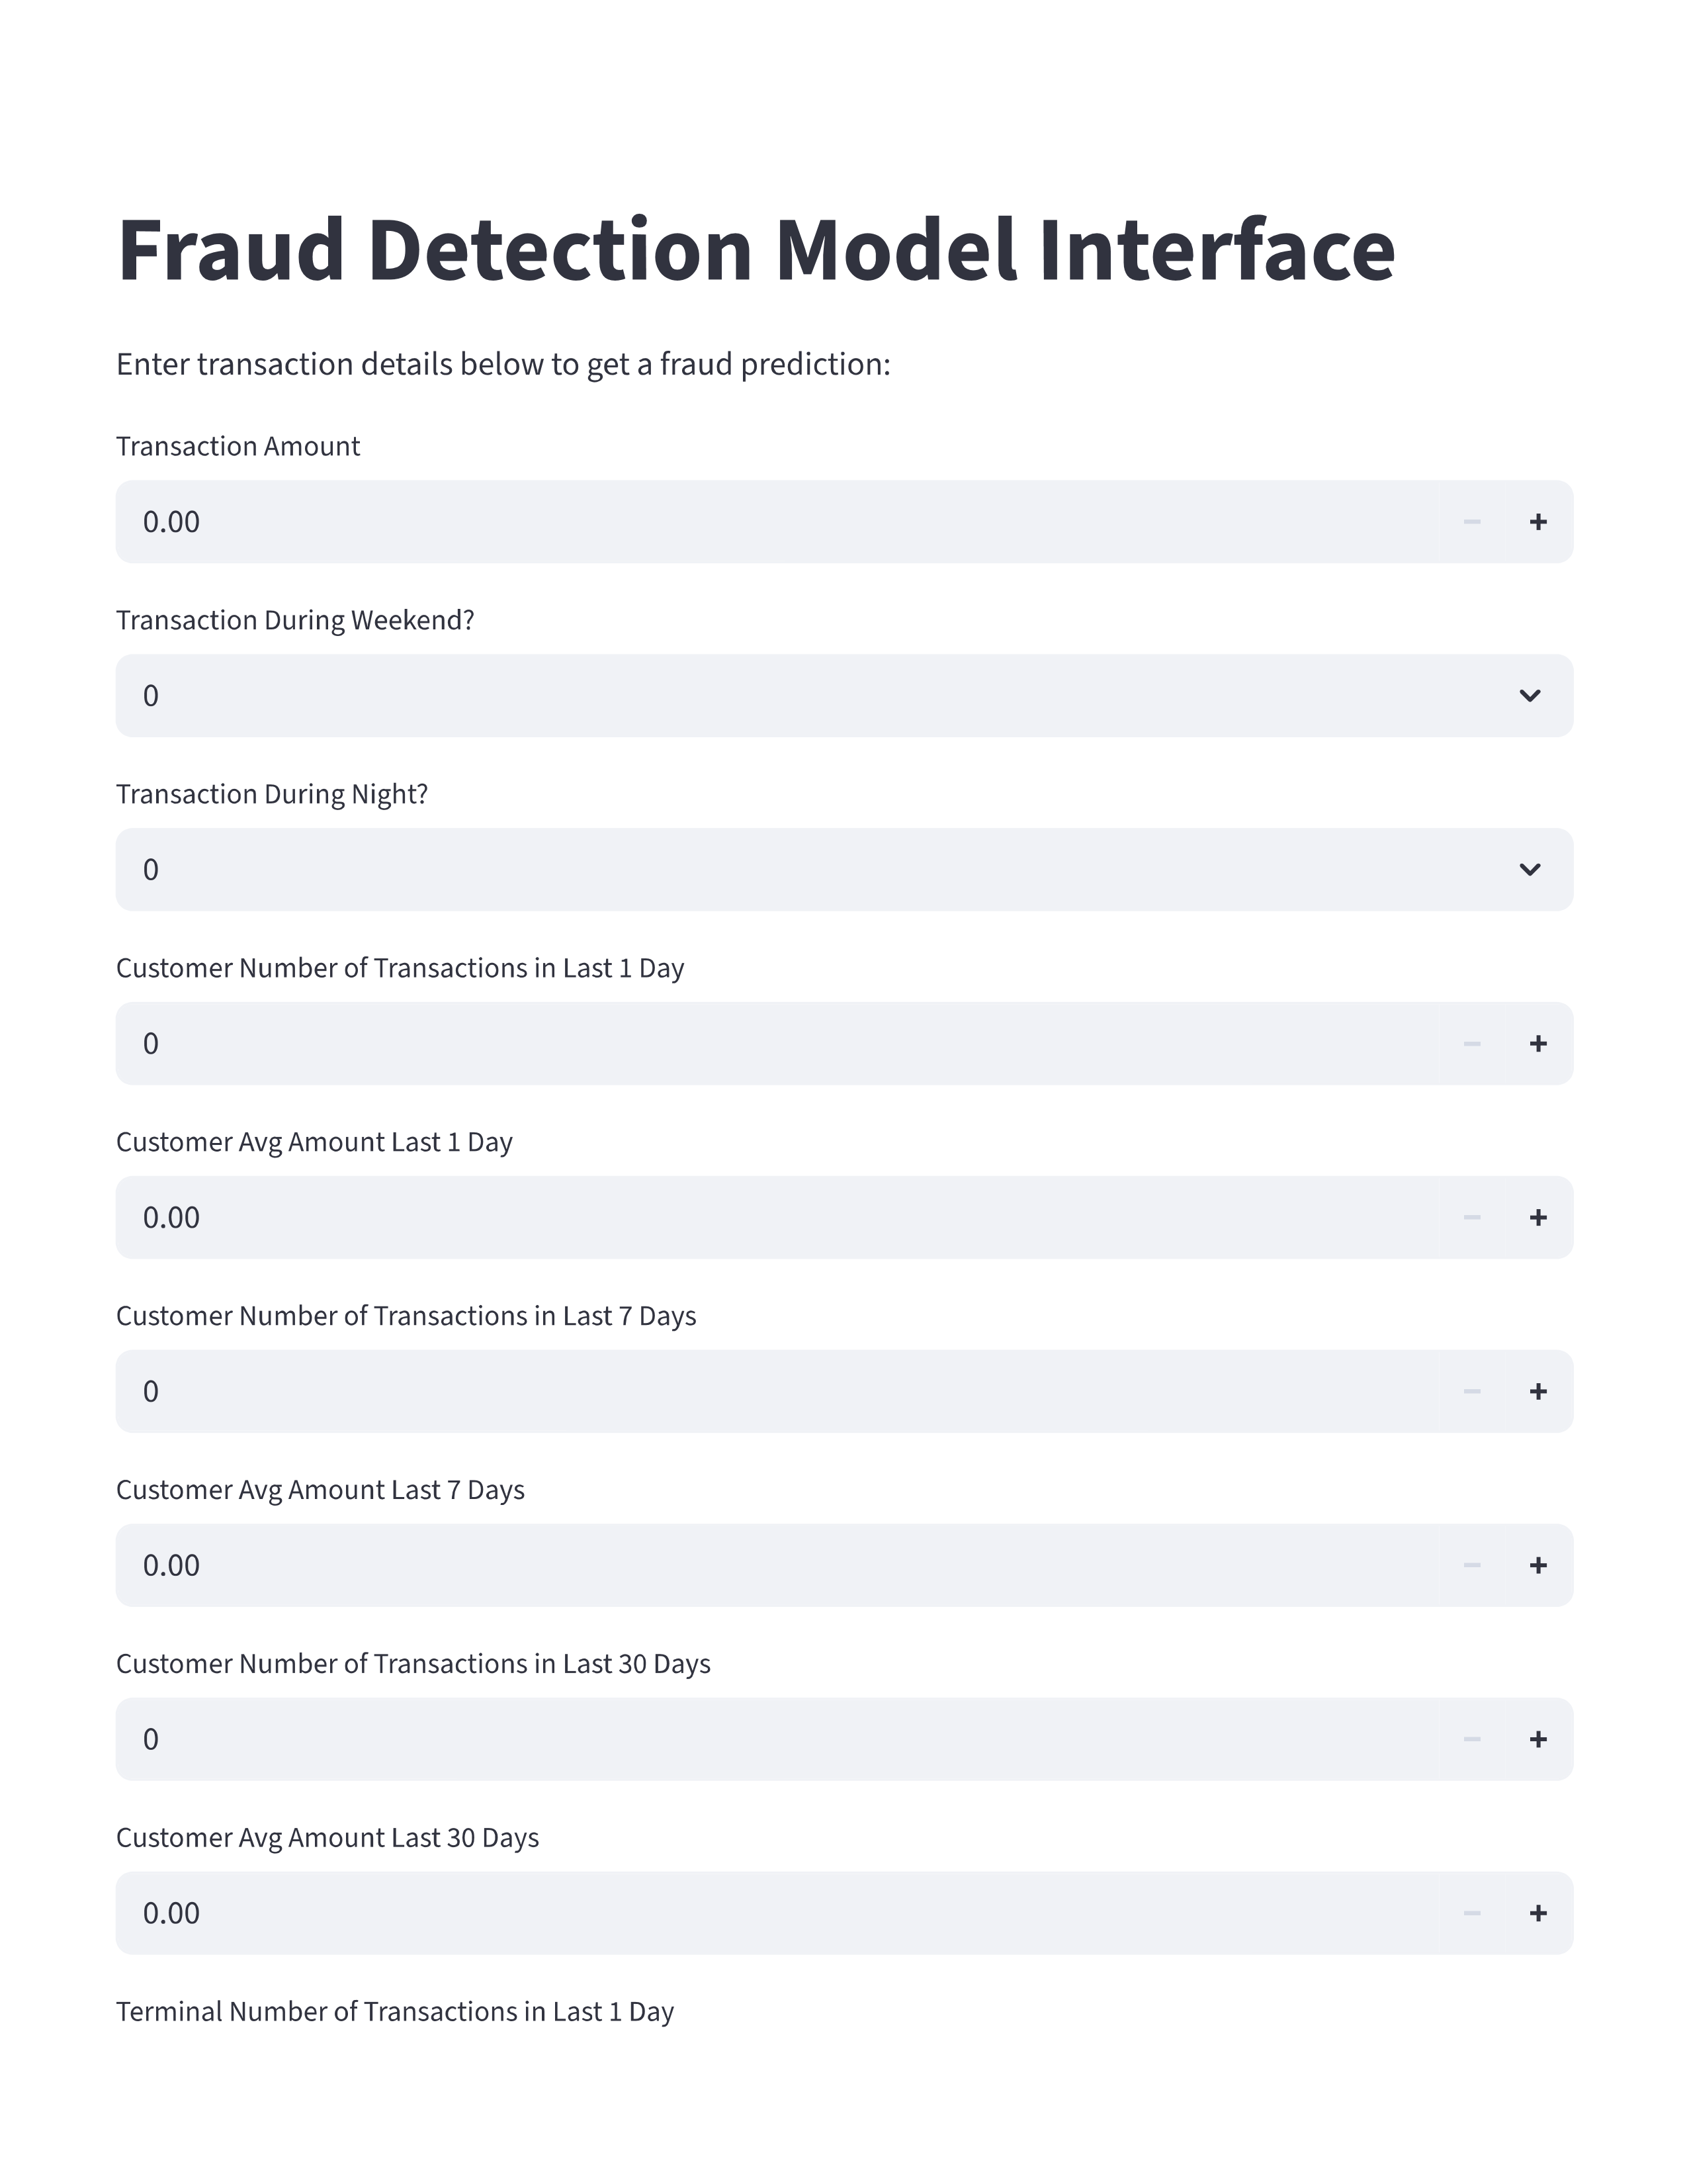This screenshot has height=2184, width=1687.
Task: Decrement Customer Transactions Last 1 Day
Action: tap(1471, 1044)
